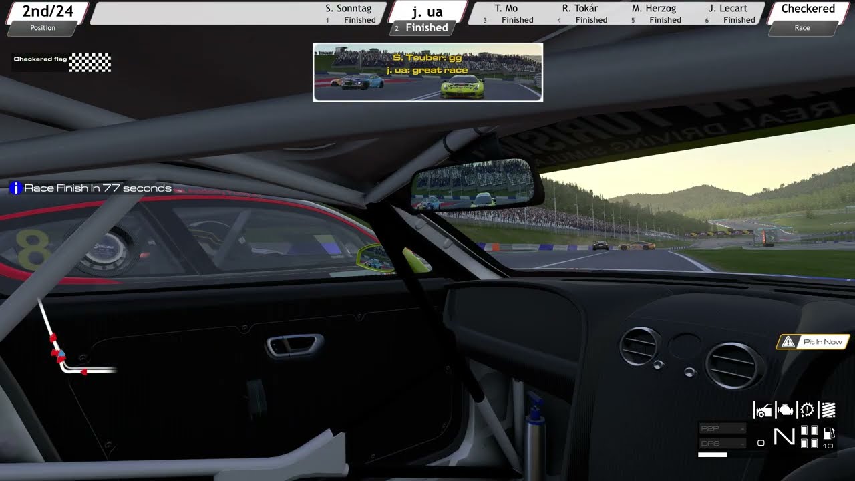
Task: Click the neutral gear N indicator
Action: point(784,437)
